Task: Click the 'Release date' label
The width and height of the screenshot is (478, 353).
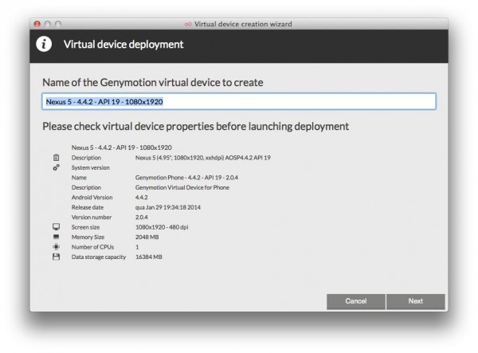Action: (88, 207)
